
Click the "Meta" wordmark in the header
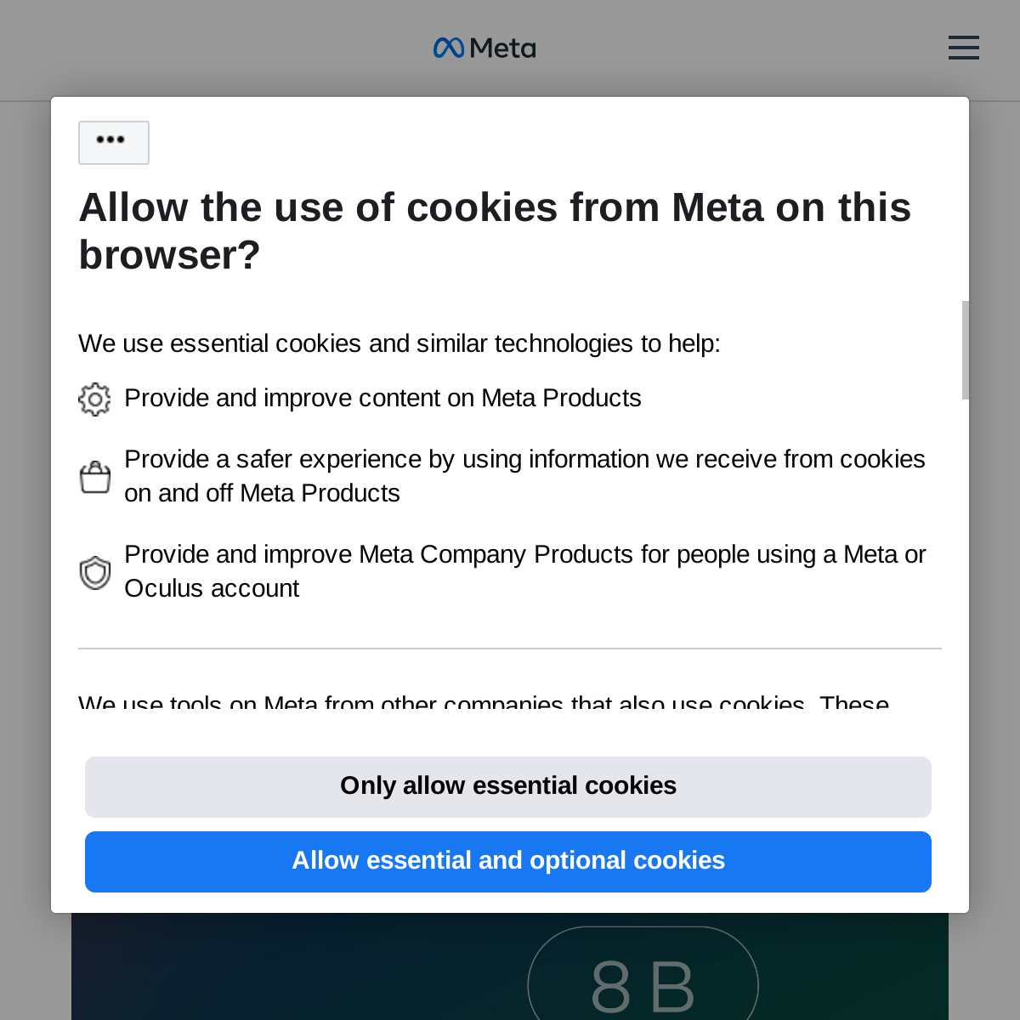[502, 48]
